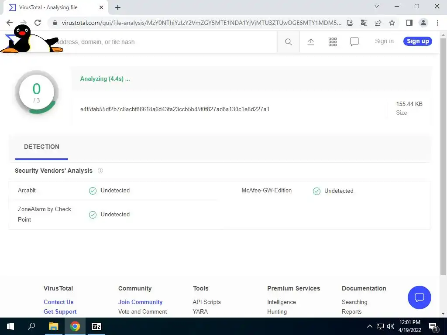Open the Chrome profile avatar
This screenshot has height=335, width=447.
click(423, 23)
